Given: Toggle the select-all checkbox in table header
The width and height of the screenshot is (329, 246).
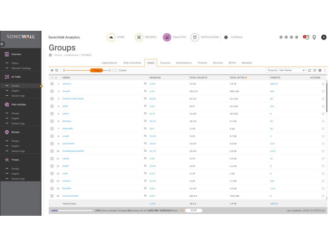Looking at the screenshot, I should pyautogui.click(x=52, y=77).
